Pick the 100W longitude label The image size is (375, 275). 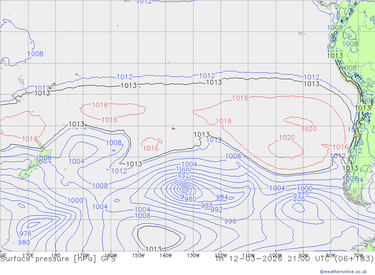pyautogui.click(x=276, y=255)
